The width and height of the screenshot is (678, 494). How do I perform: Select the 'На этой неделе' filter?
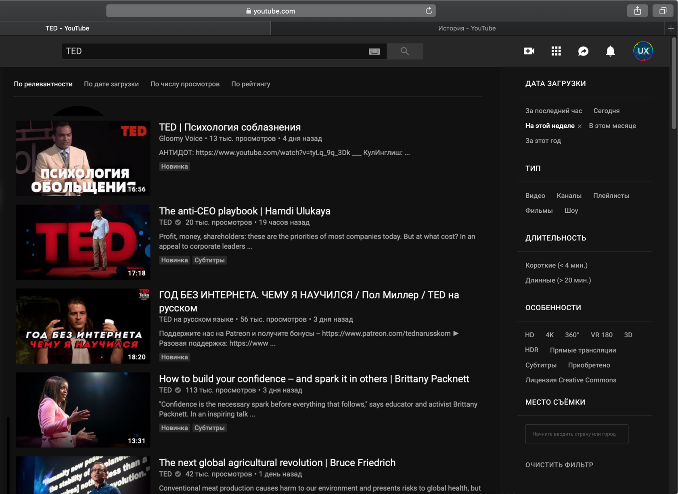pos(550,126)
